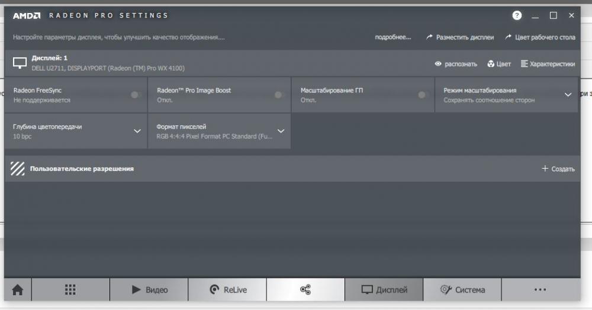Expand Глубина цветопередачи dropdown
592x310 pixels.
(137, 131)
